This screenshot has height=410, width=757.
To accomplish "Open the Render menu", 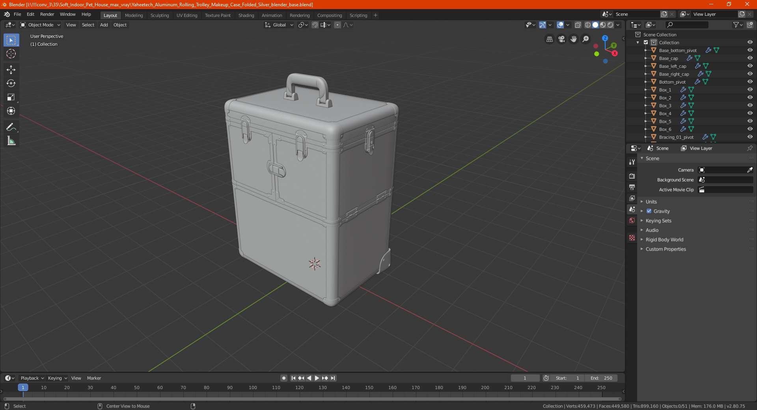I will coord(47,14).
